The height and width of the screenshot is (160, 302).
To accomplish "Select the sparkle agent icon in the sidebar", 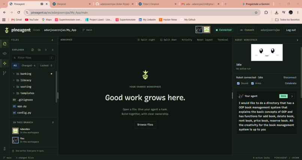I will click(4, 63).
